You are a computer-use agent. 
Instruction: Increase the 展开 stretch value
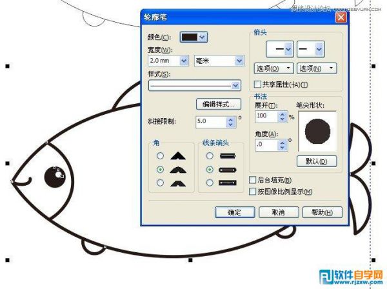tap(283, 114)
